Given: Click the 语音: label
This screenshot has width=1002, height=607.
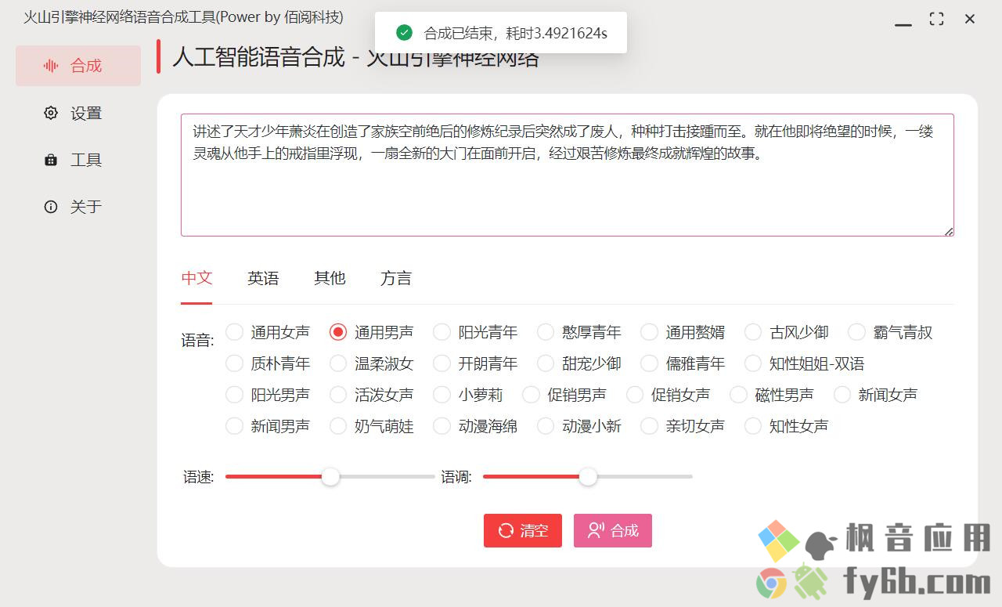Looking at the screenshot, I should click(x=197, y=341).
